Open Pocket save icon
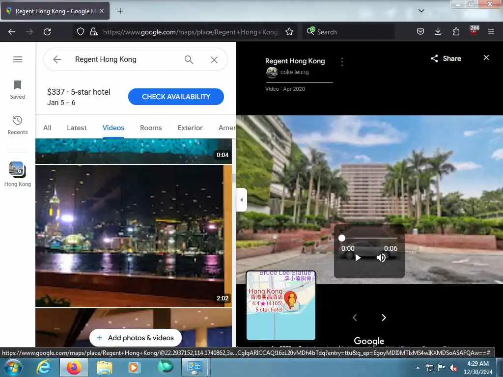Screen dimensions: 503x377 coord(420,31)
